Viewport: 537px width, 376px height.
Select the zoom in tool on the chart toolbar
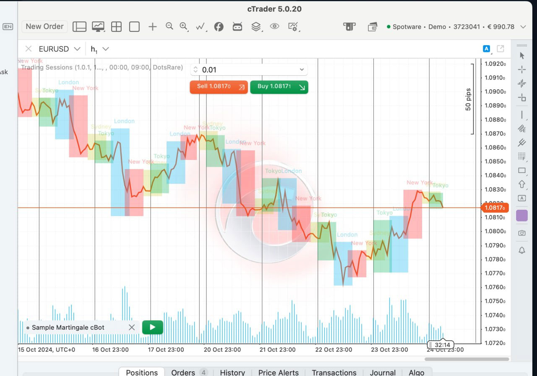click(184, 26)
